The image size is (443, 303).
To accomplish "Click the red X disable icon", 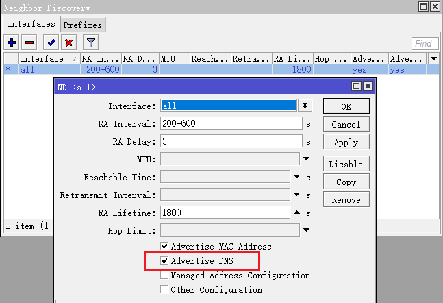I will click(68, 43).
